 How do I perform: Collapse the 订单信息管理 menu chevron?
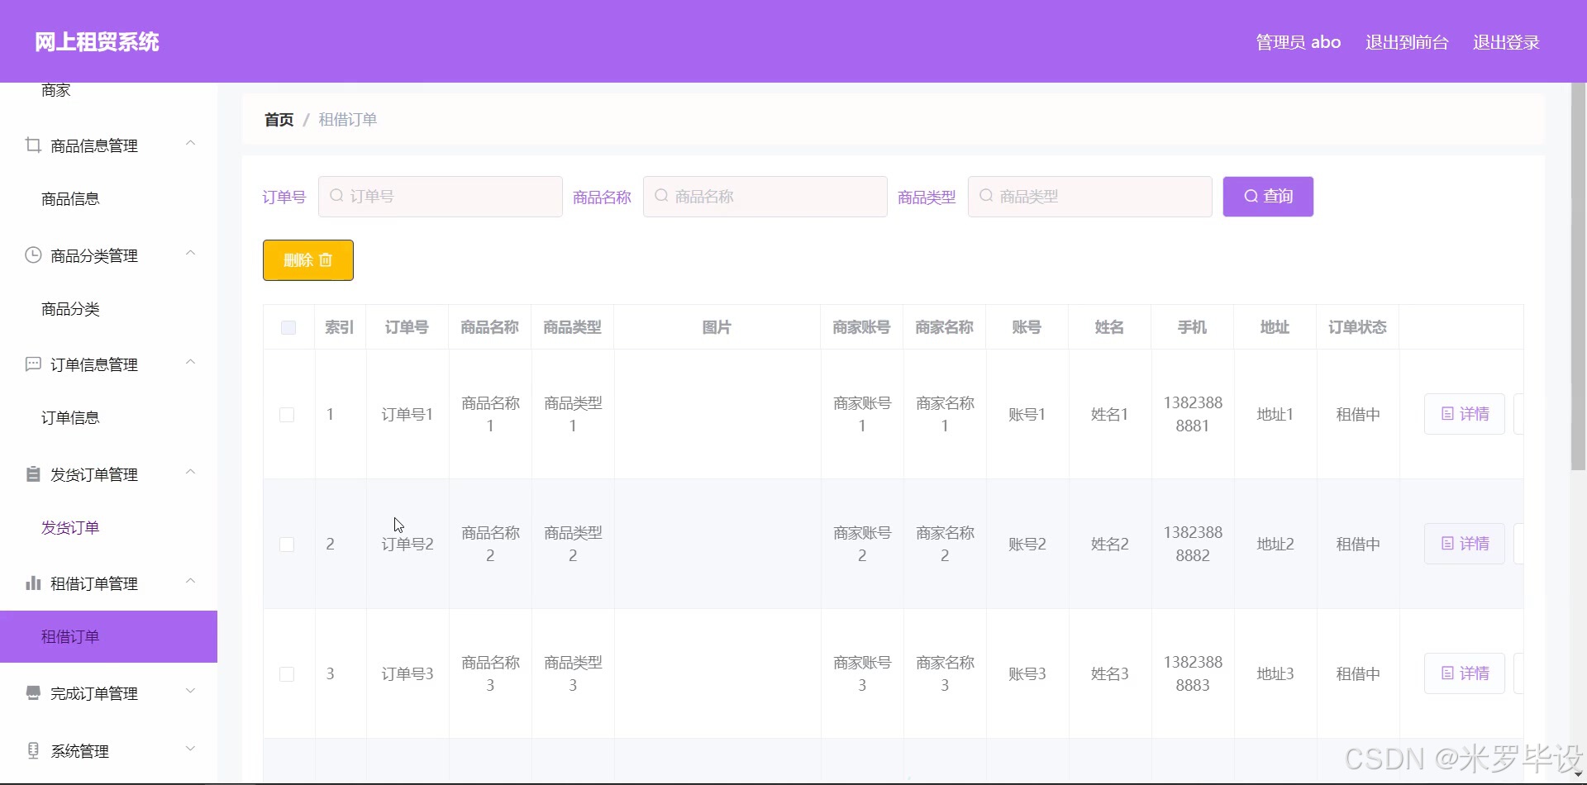(191, 363)
